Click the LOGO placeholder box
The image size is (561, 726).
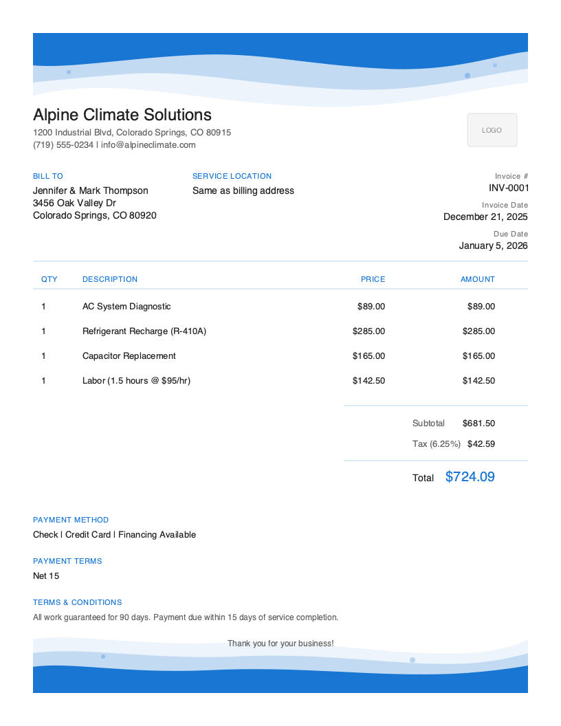pyautogui.click(x=492, y=129)
